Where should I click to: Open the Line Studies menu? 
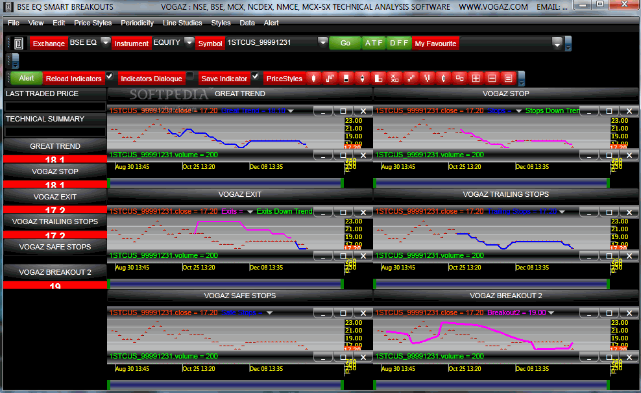182,23
